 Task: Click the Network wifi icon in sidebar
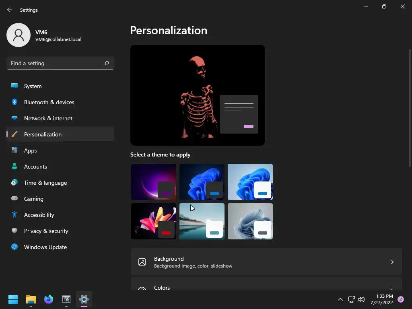(14, 118)
